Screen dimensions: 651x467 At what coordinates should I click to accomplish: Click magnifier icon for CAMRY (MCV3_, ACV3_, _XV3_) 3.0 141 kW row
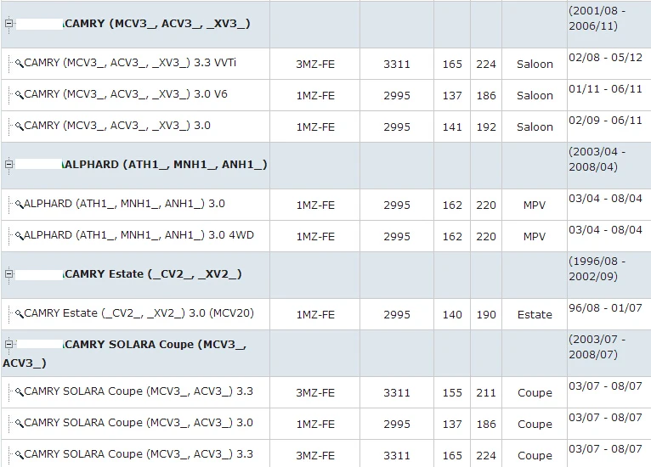[x=19, y=126]
